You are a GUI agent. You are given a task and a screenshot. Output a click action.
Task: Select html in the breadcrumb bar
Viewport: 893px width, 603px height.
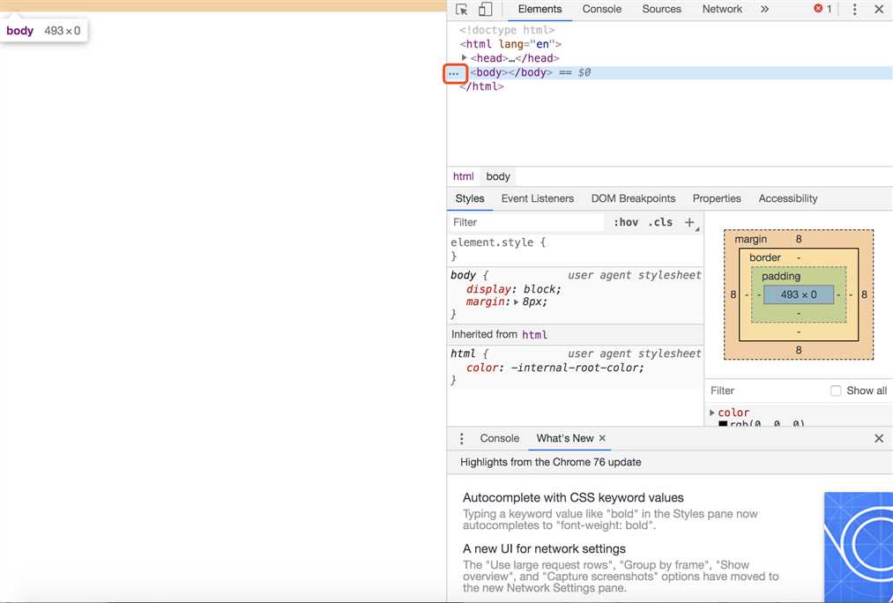464,176
